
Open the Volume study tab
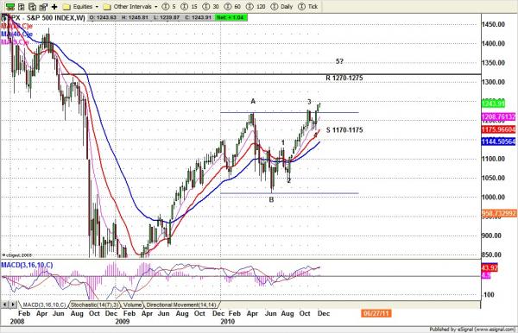click(132, 305)
